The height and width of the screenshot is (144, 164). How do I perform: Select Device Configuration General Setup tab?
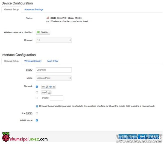[11, 10]
